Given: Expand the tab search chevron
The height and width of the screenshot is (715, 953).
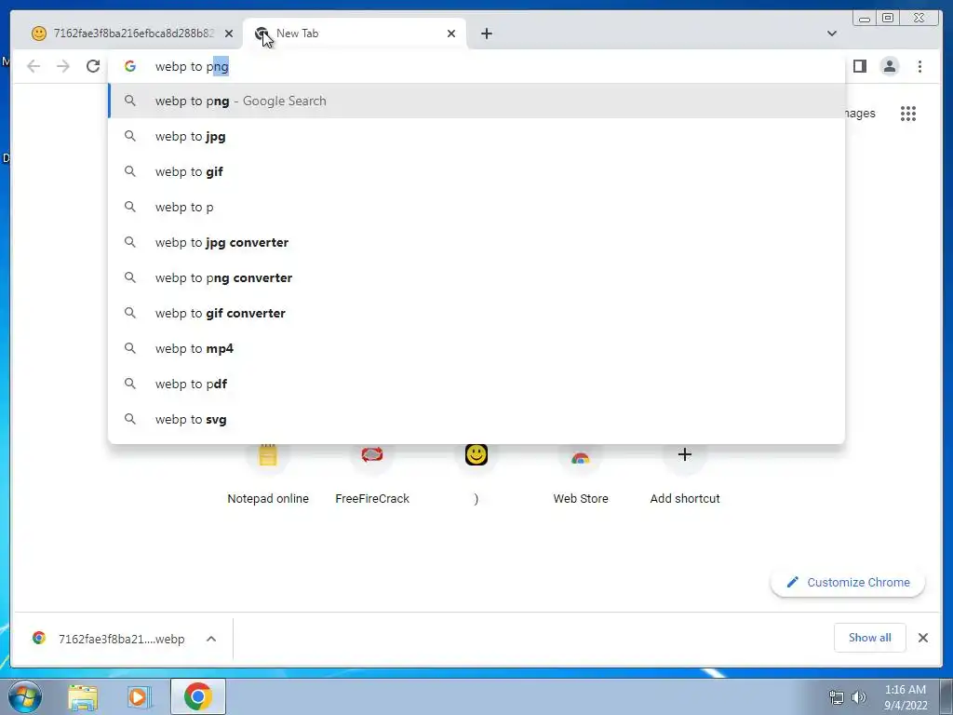Looking at the screenshot, I should click(831, 34).
